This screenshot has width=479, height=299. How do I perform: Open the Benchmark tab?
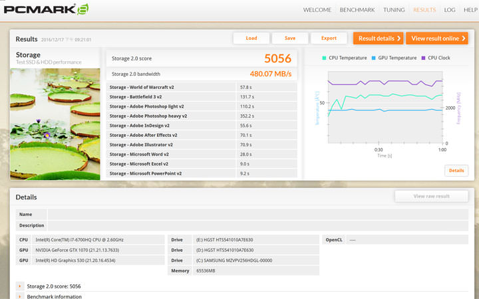pos(357,10)
